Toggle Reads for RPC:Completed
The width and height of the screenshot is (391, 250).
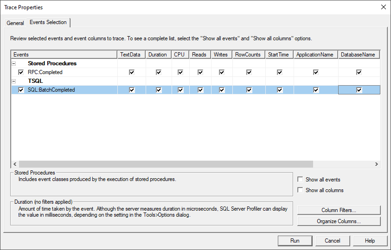[200, 72]
